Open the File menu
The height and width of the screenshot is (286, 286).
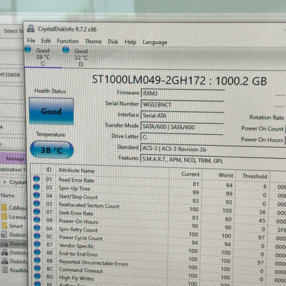[x=31, y=41]
